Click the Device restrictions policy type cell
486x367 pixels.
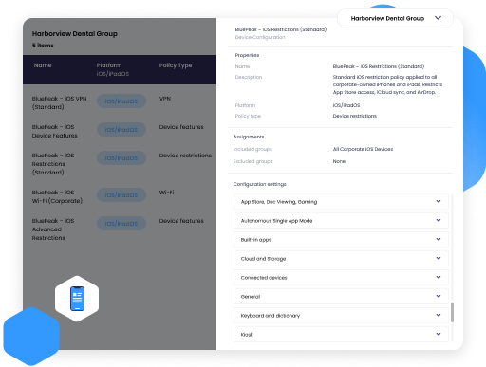[185, 156]
